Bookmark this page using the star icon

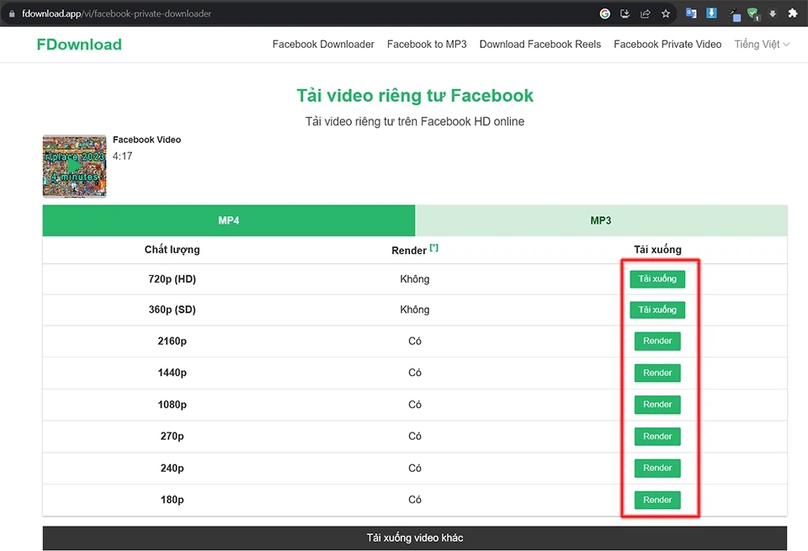coord(666,13)
